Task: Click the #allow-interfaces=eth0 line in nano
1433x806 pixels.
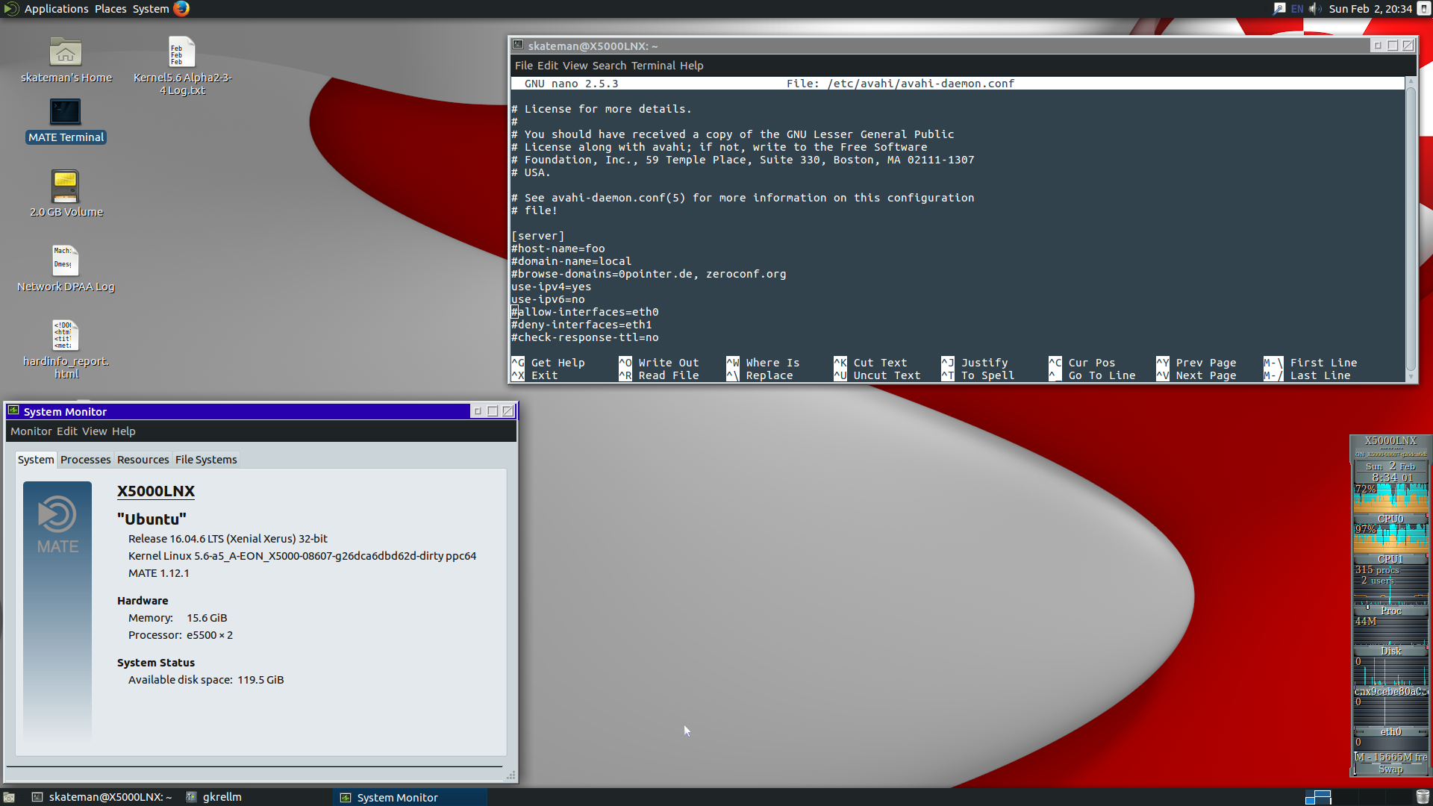Action: click(x=585, y=312)
